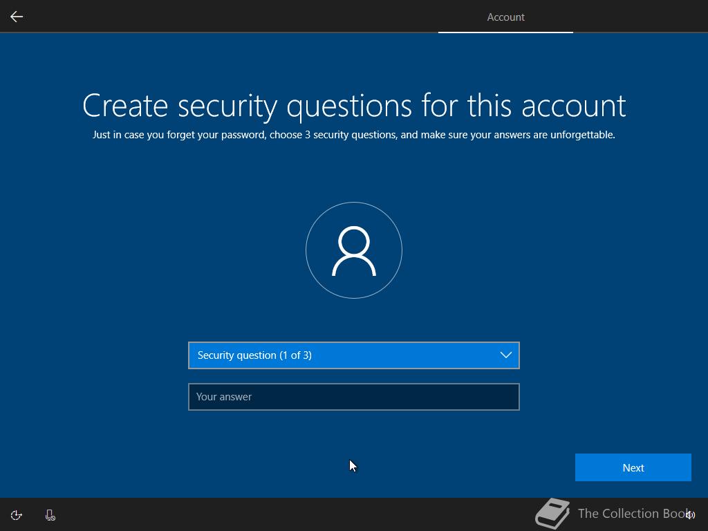Go back using the left arrow
Screen dimensions: 708x531
coord(17,17)
